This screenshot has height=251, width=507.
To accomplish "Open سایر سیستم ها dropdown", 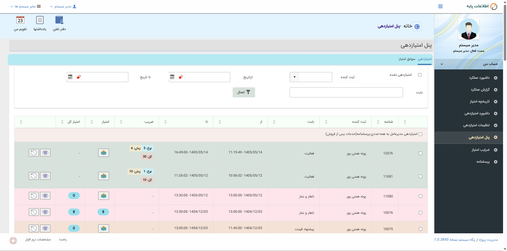I will point(26,6).
